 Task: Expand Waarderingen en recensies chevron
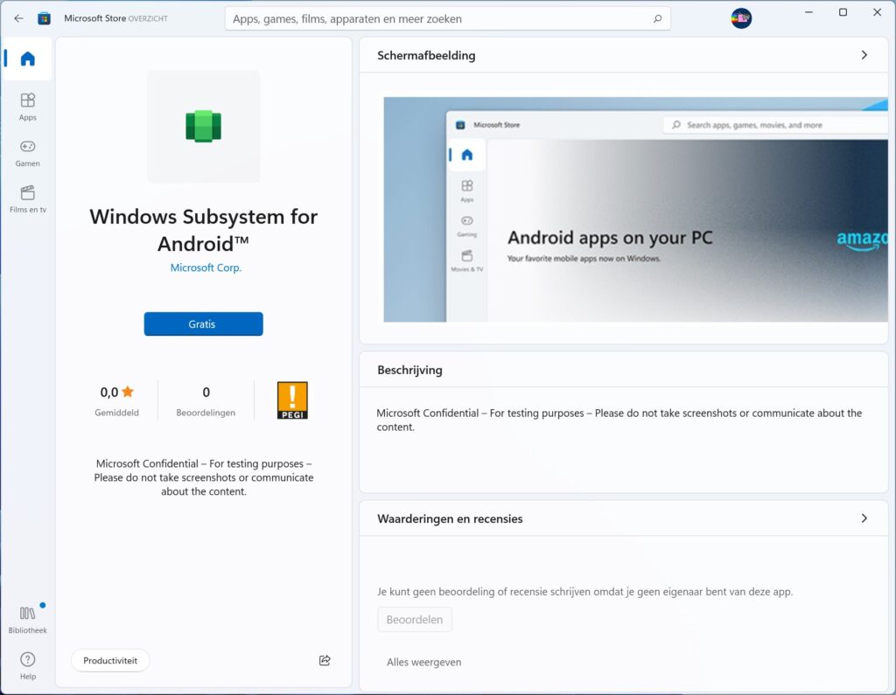(864, 518)
